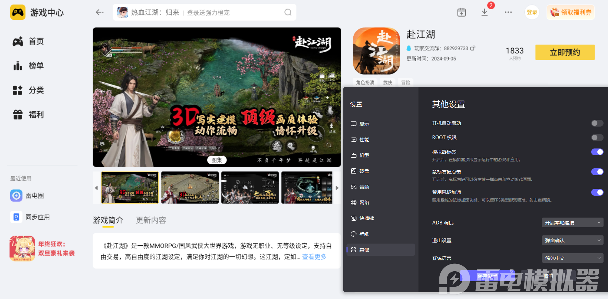Screen dimensions: 608x299
Task: Click the 立即预约 button
Action: click(565, 52)
